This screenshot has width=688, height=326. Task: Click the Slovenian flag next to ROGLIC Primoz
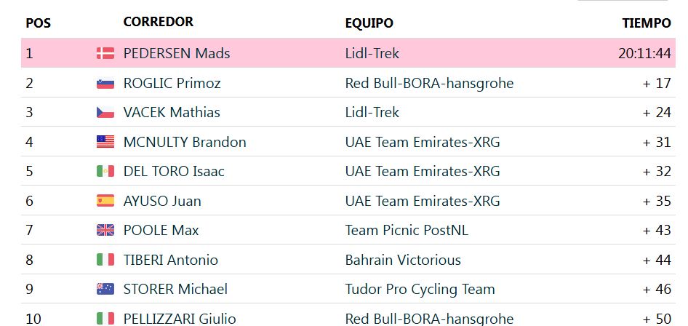pos(105,82)
